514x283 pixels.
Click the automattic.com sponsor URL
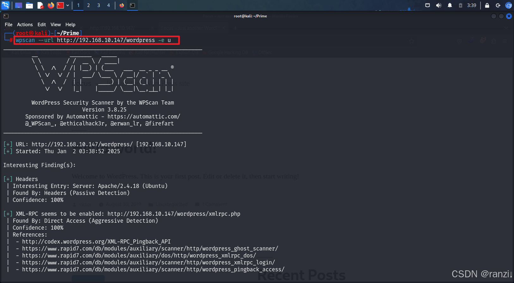pos(144,117)
